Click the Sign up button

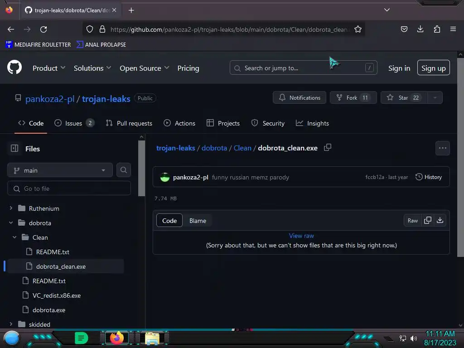click(434, 68)
